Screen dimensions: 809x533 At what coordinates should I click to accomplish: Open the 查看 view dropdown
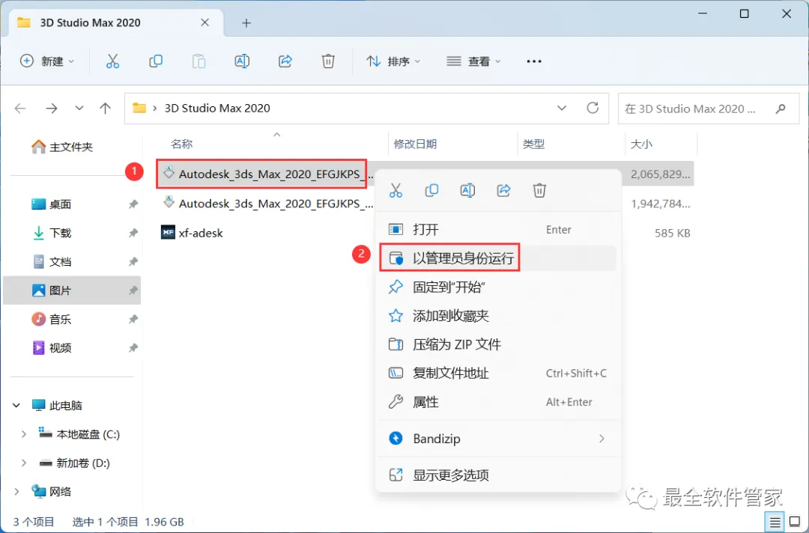click(473, 61)
